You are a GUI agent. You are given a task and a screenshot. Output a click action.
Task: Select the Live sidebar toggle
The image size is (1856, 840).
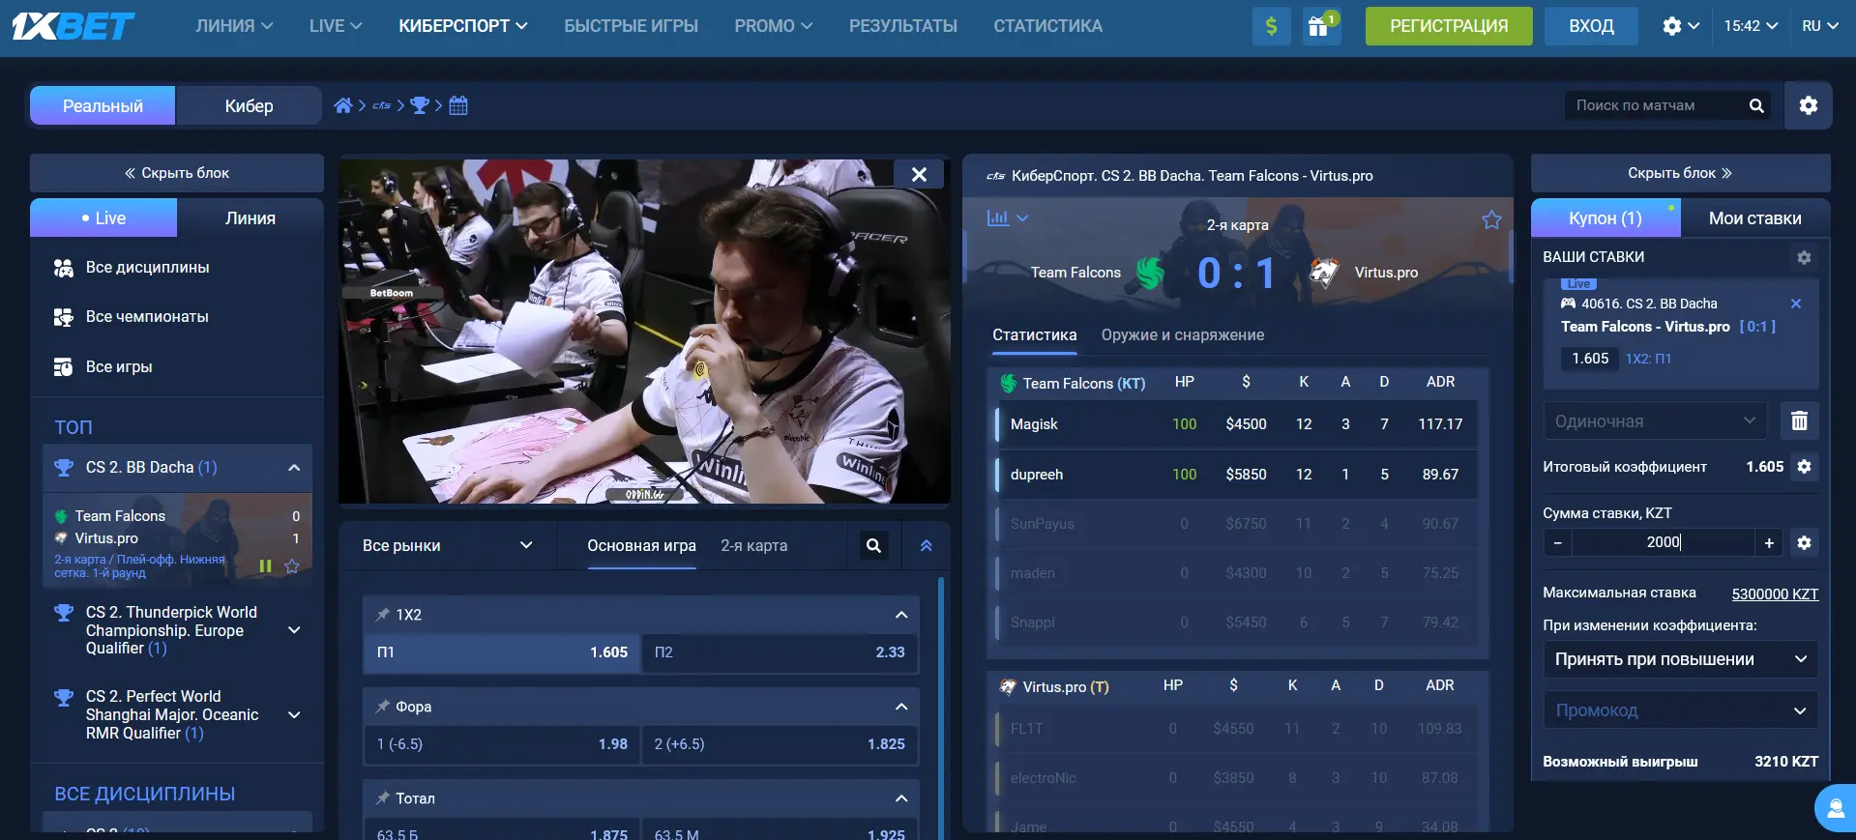coord(103,218)
